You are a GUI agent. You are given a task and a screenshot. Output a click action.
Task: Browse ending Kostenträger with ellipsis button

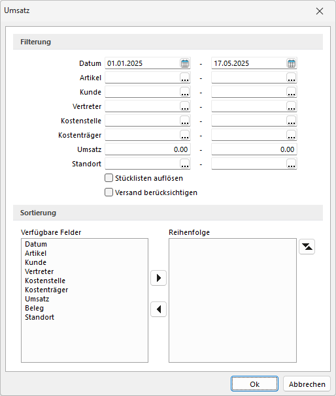pyautogui.click(x=292, y=135)
